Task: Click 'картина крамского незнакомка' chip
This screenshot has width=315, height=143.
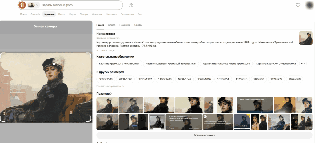Action: (x=276, y=64)
